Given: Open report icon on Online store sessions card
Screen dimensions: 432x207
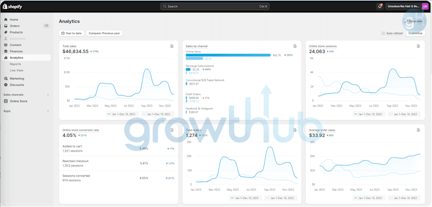Looking at the screenshot, I should pyautogui.click(x=418, y=46).
